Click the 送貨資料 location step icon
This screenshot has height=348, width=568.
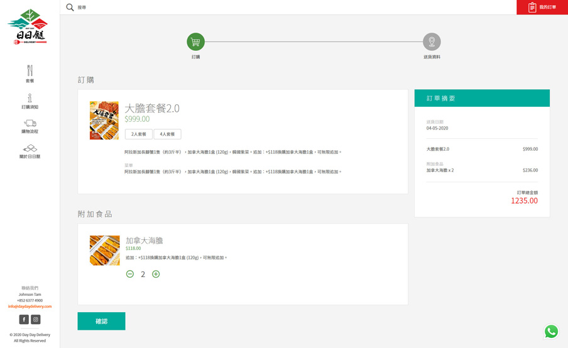[x=432, y=42]
